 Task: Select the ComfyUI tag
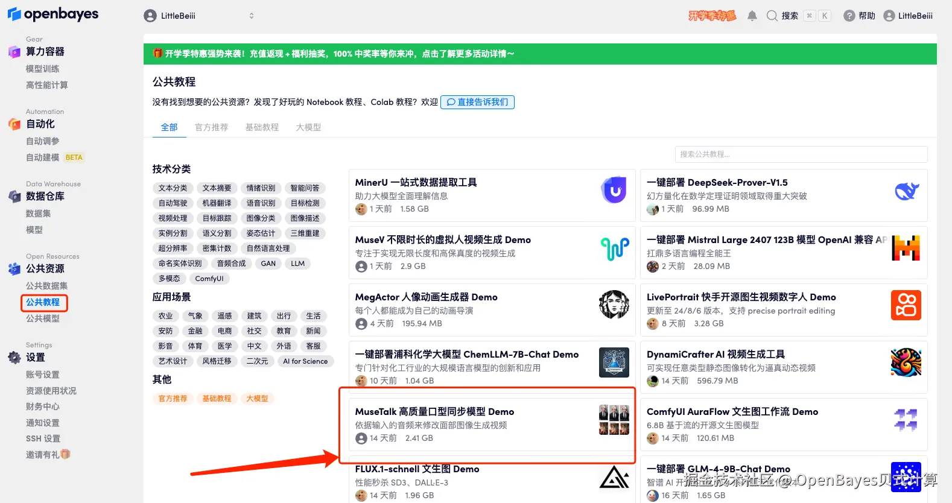pyautogui.click(x=209, y=279)
